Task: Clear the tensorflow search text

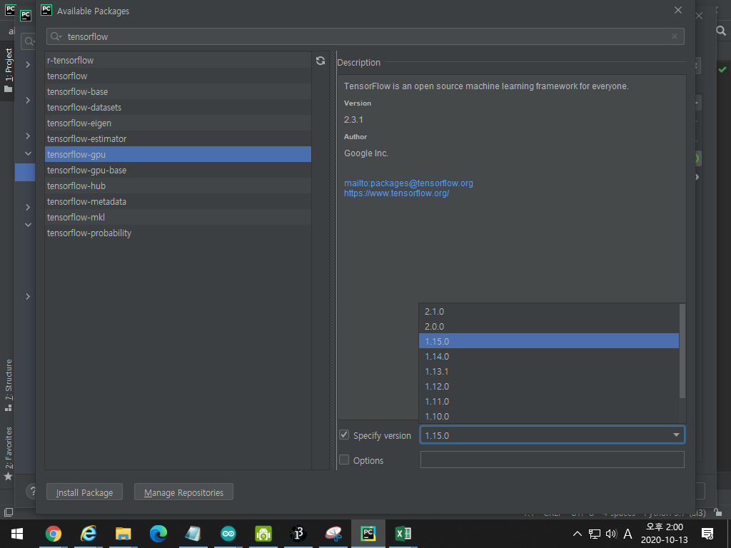Action: coord(674,36)
